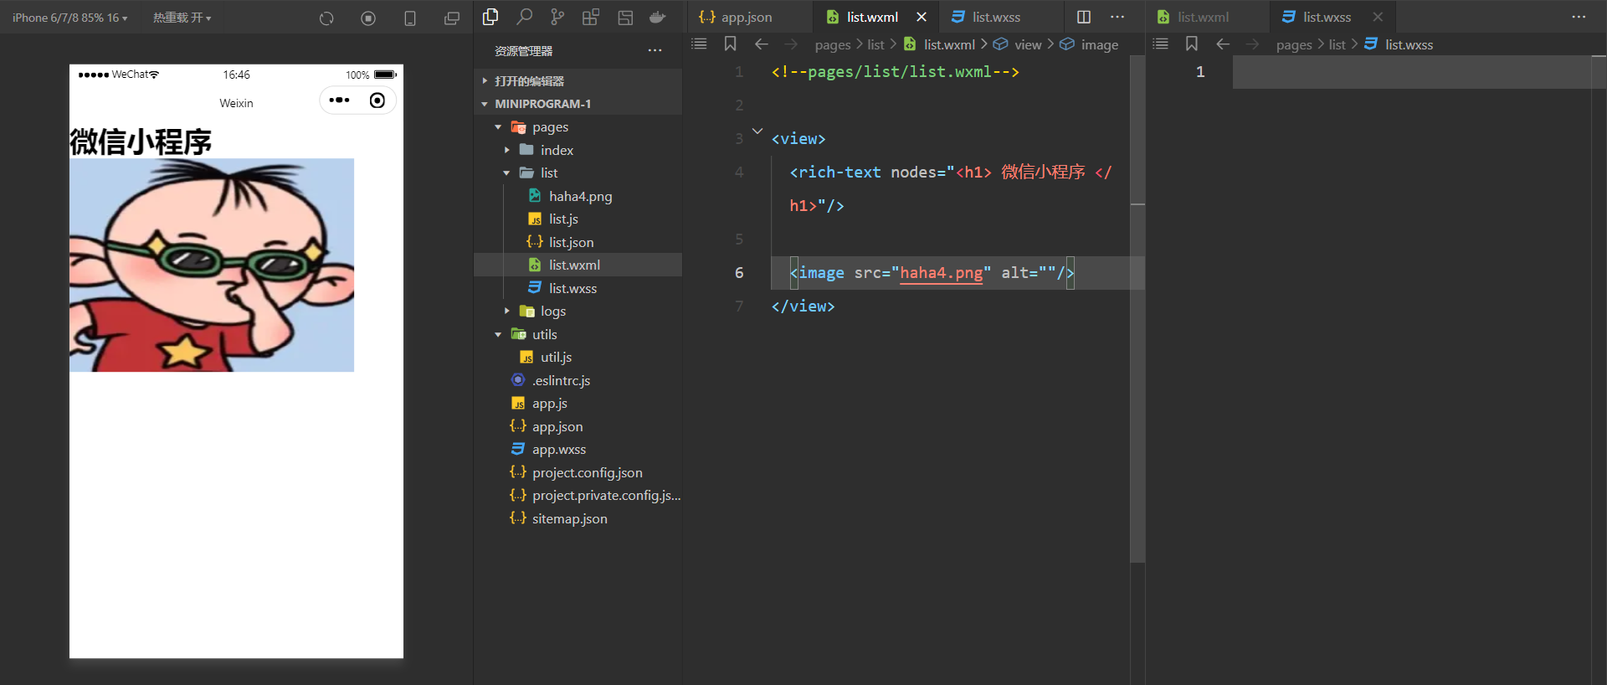Open the hot reload dropdown
Viewport: 1607px width, 685px height.
[x=182, y=18]
